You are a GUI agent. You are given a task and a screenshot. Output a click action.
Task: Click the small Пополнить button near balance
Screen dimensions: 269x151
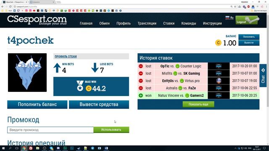(x=249, y=37)
